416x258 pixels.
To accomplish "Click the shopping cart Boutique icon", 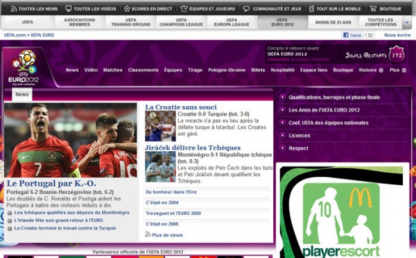I will pyautogui.click(x=373, y=8).
